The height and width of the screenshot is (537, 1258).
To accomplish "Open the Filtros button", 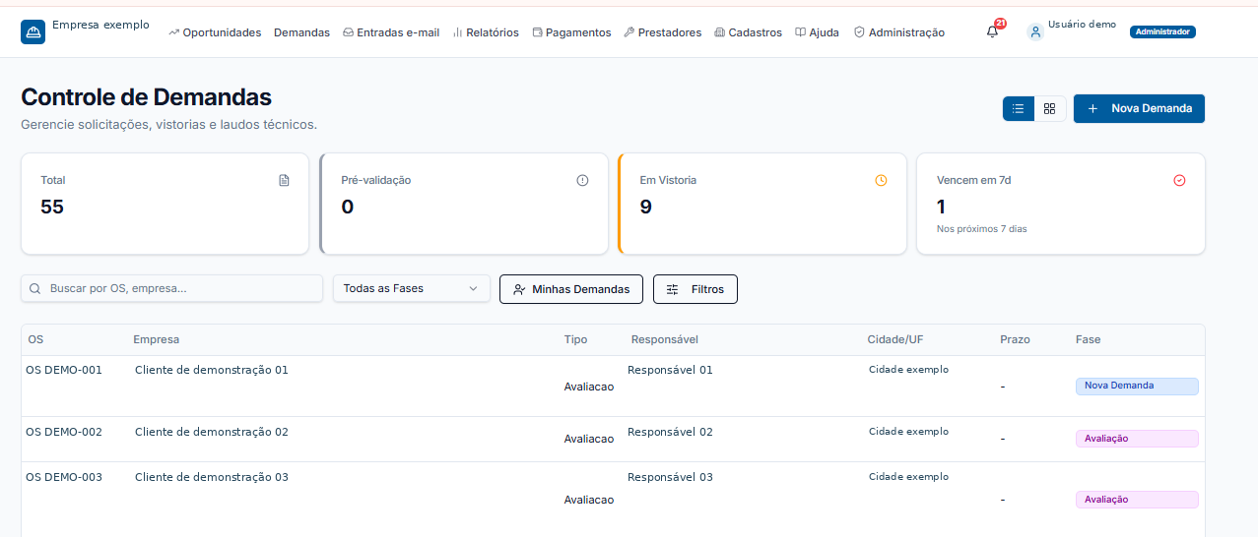I will (x=695, y=289).
